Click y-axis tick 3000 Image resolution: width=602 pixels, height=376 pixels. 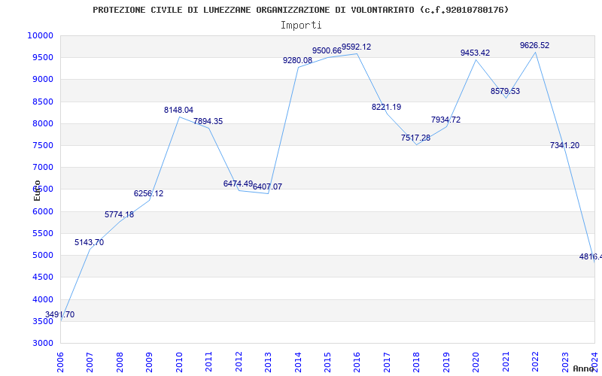[x=42, y=343]
